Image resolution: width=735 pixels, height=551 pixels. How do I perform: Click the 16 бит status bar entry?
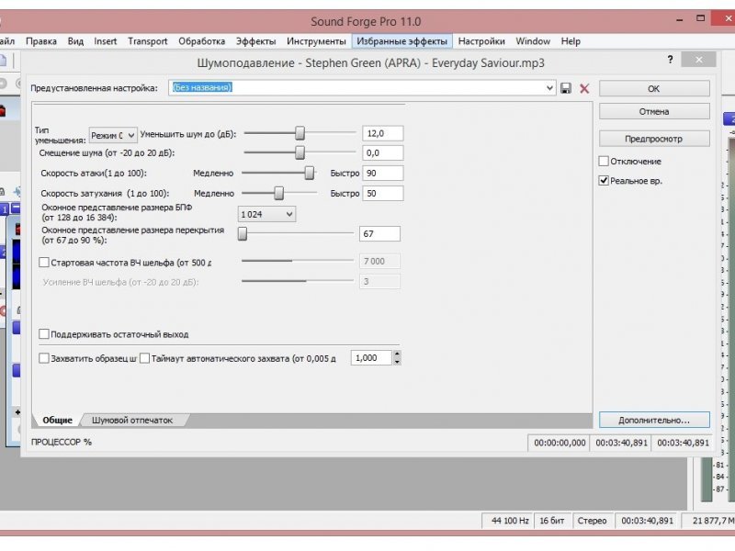pyautogui.click(x=552, y=521)
